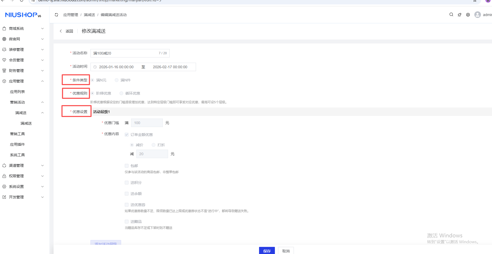
Task: Go to 营销工具 menu item
Action: tap(17, 134)
